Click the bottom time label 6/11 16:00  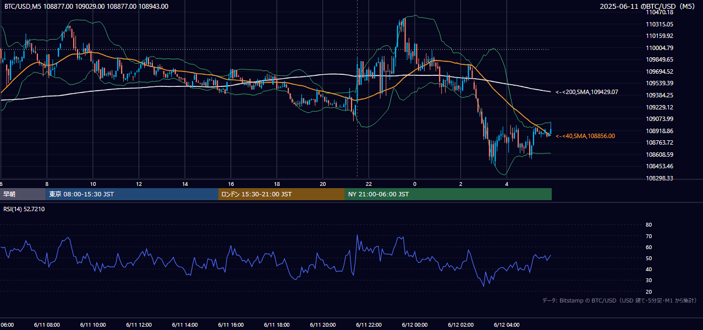230,325
